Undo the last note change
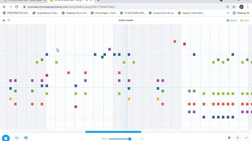The image size is (252, 141). 237,137
